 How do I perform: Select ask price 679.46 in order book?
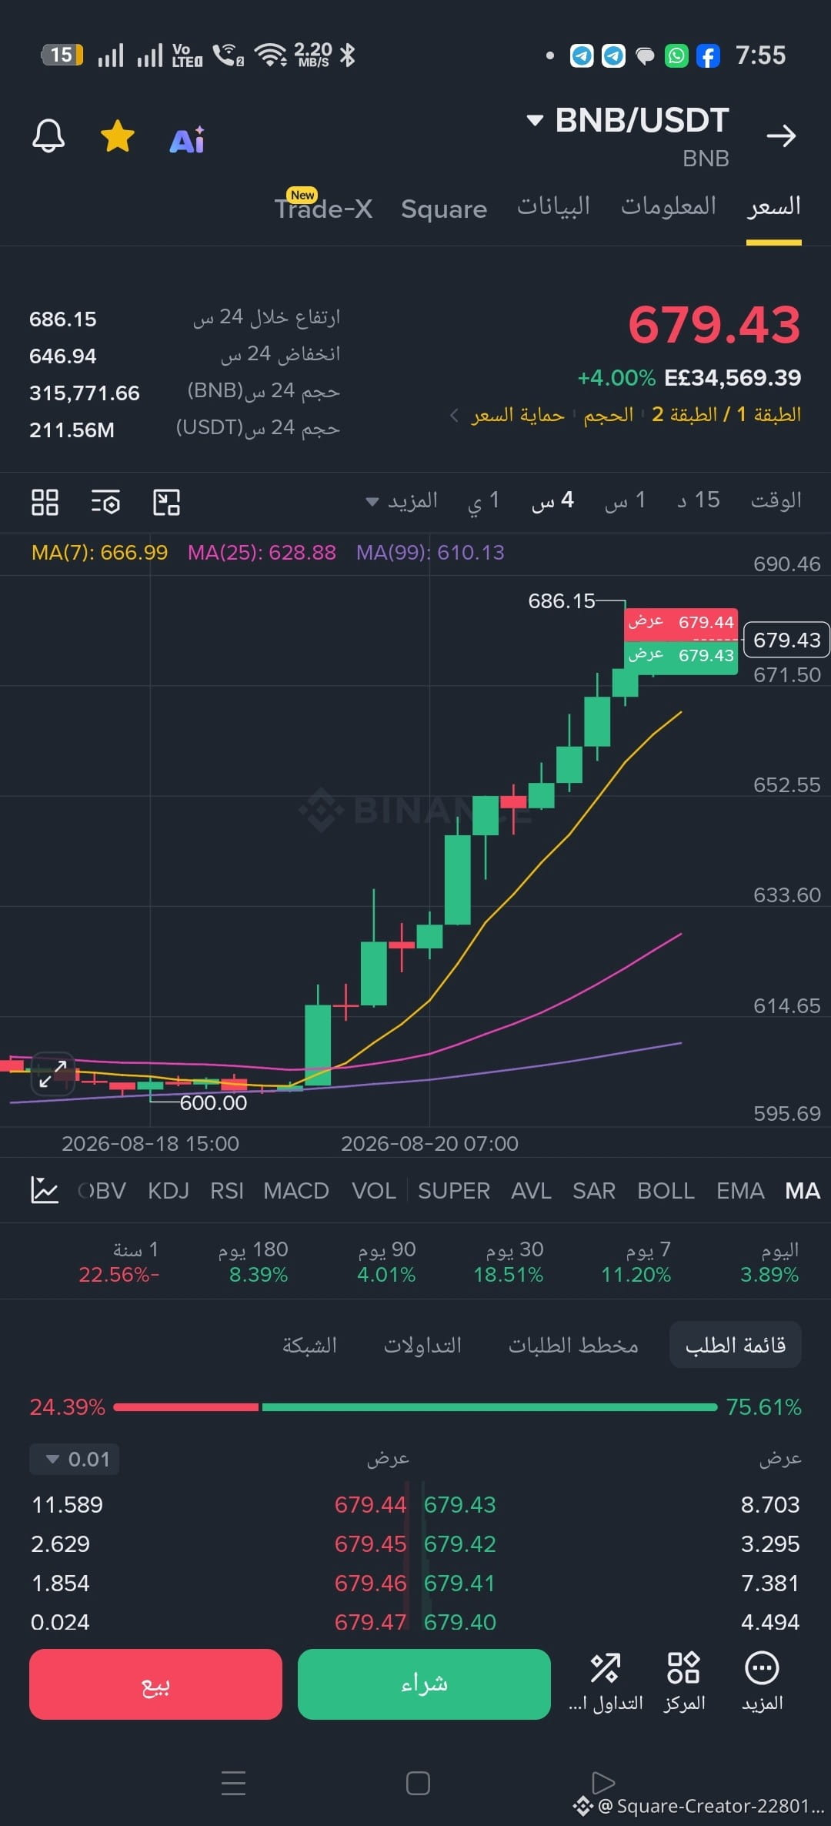point(370,1583)
